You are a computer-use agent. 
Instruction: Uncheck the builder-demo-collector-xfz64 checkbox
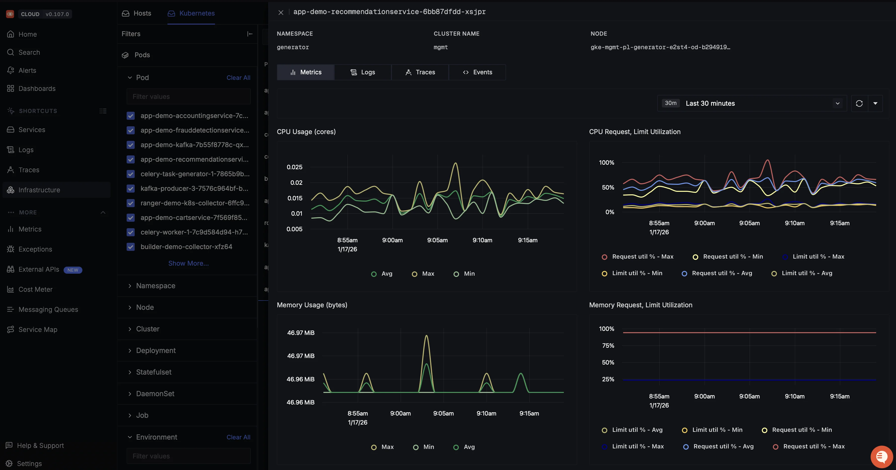click(x=131, y=247)
